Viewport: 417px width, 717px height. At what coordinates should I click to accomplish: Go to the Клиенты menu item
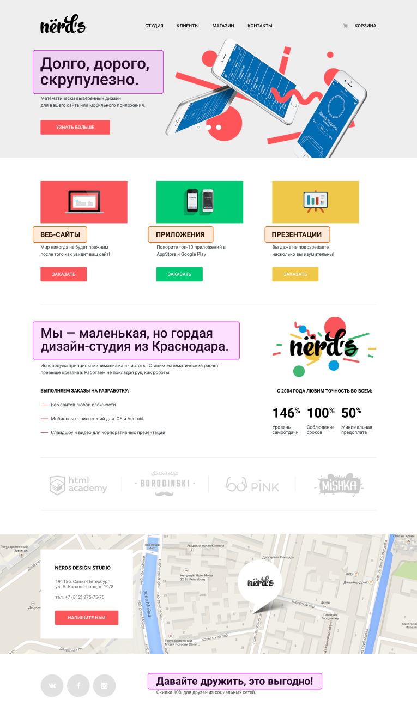[x=188, y=26]
